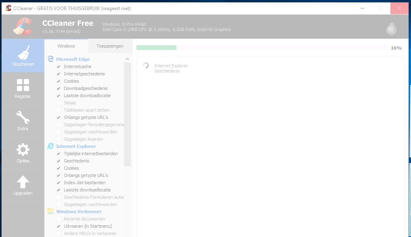Viewport: 411px width, 237px height.
Task: Click 'Geschiedenis Formulieren' label
Action: pyautogui.click(x=94, y=197)
